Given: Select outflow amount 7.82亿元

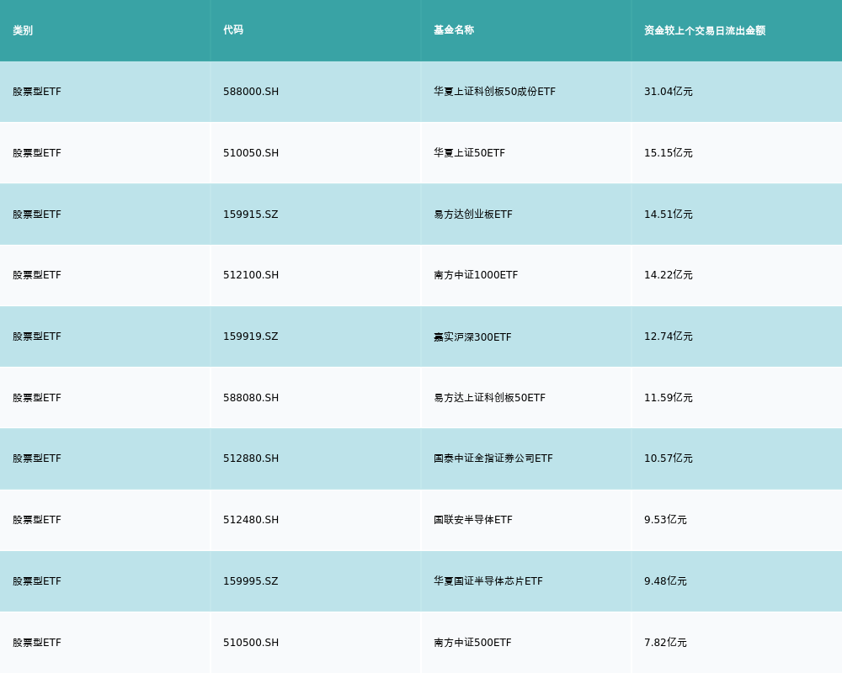Looking at the screenshot, I should pyautogui.click(x=665, y=643).
